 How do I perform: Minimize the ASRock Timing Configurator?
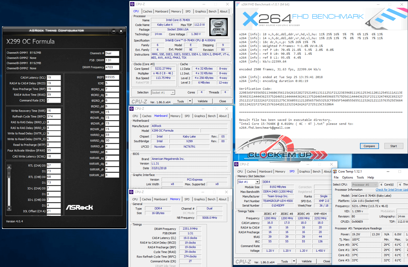pos(114,31)
